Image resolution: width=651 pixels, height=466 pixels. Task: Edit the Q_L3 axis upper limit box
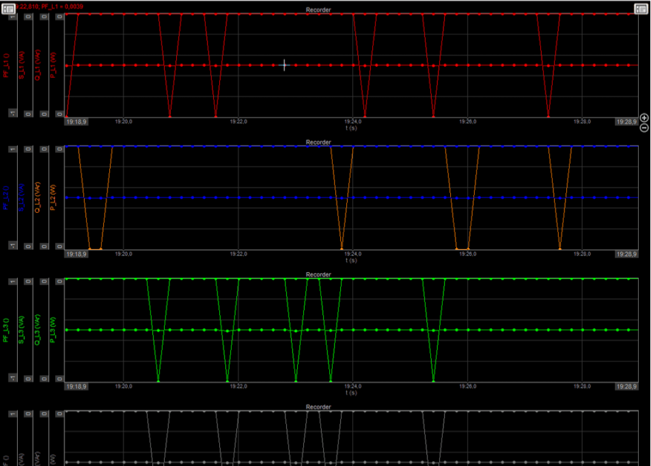(x=44, y=281)
